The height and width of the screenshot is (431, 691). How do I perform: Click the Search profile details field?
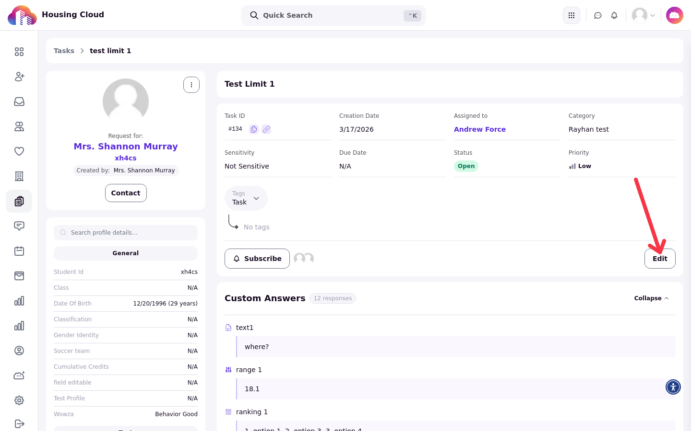click(126, 233)
